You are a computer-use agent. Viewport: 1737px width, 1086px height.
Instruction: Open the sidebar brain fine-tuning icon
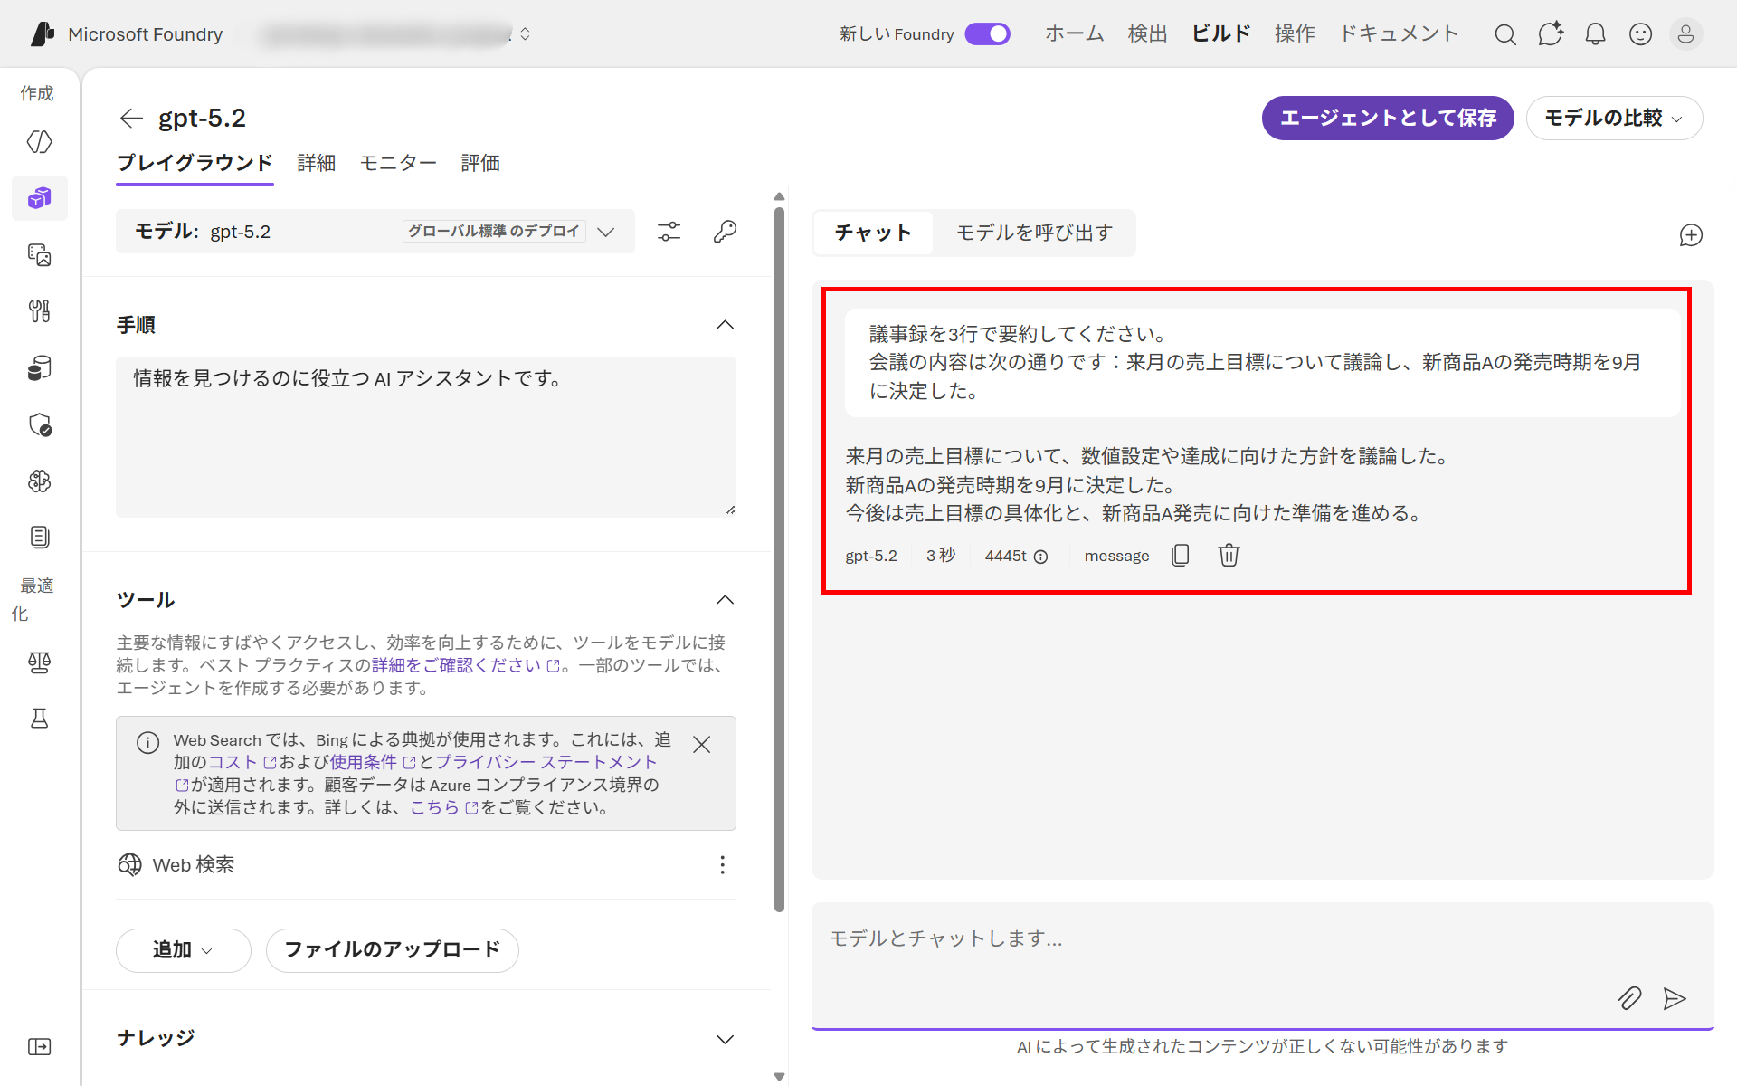pyautogui.click(x=40, y=481)
